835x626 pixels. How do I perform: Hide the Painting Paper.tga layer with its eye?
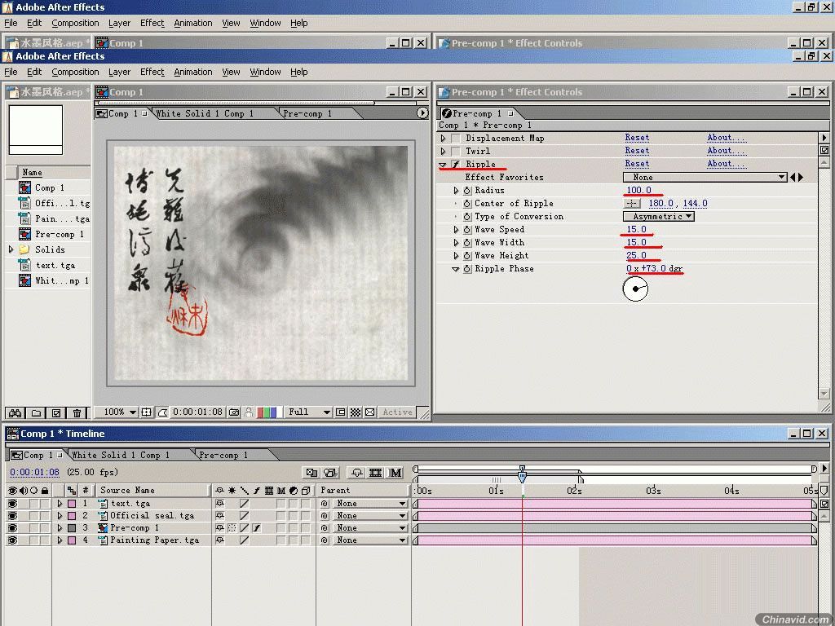click(12, 540)
